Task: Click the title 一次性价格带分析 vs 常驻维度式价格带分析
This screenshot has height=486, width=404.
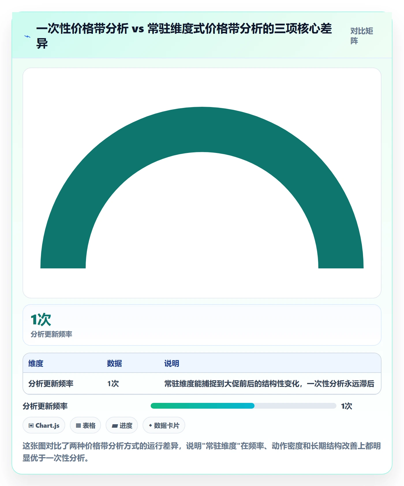Action: pos(184,36)
